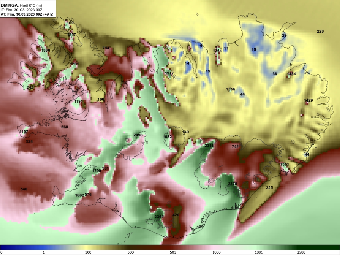The height and width of the screenshot is (255, 340).
Task: Click the map value 1191
Action: [x=79, y=101]
